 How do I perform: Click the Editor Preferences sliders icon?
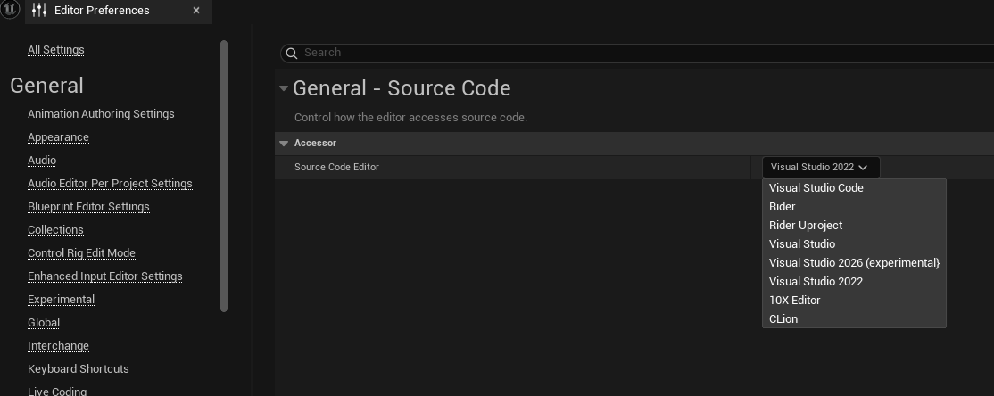(39, 10)
